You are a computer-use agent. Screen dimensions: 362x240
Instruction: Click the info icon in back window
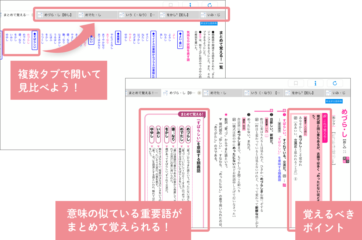coord(190,4)
